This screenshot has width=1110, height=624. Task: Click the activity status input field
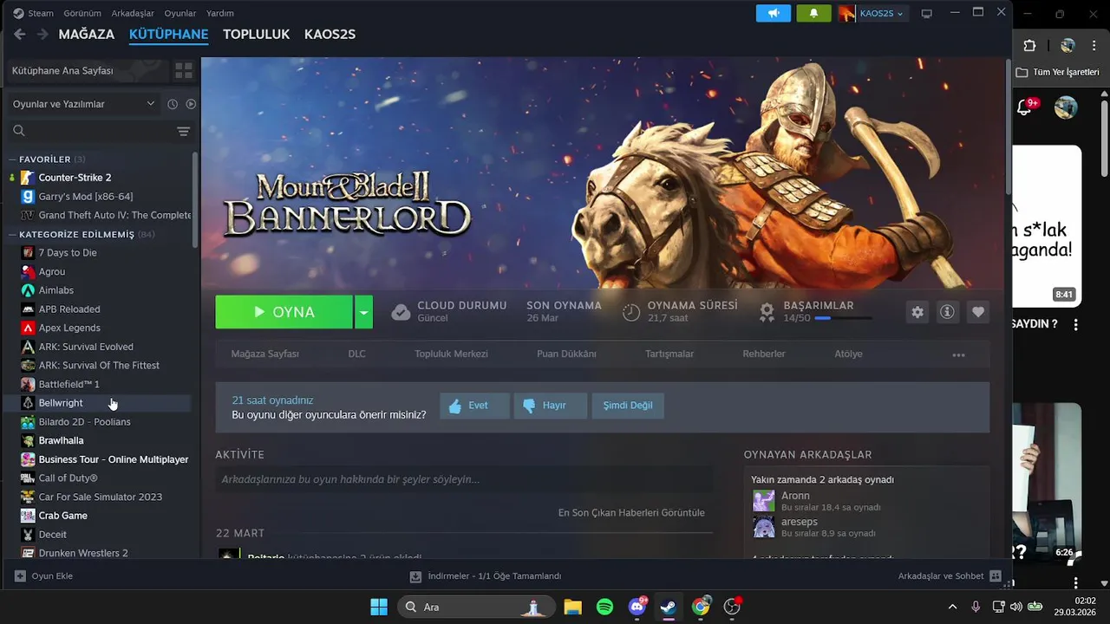click(x=464, y=479)
